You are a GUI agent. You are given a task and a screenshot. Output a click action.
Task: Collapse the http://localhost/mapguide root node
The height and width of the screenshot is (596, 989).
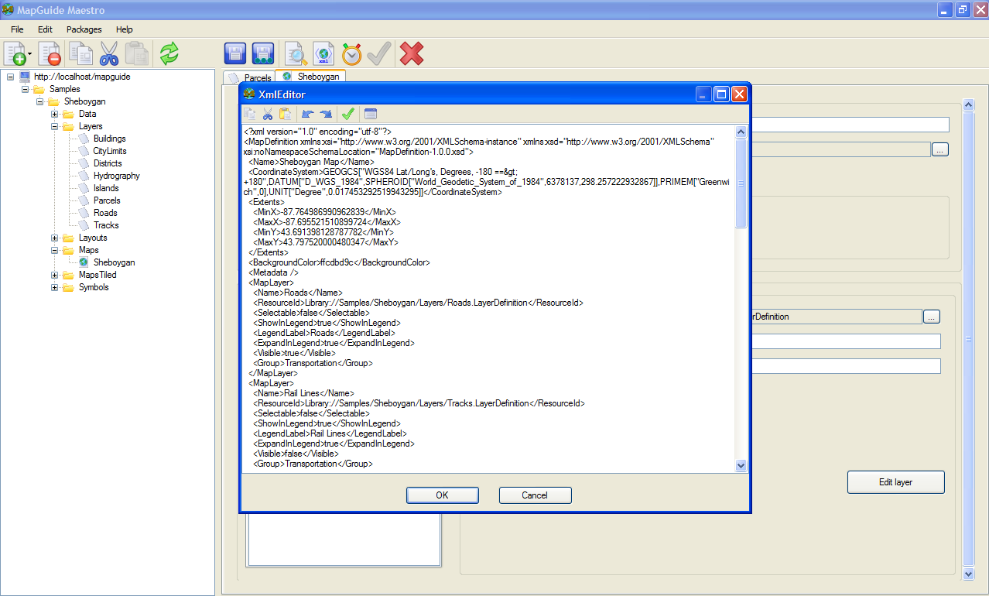pos(10,77)
